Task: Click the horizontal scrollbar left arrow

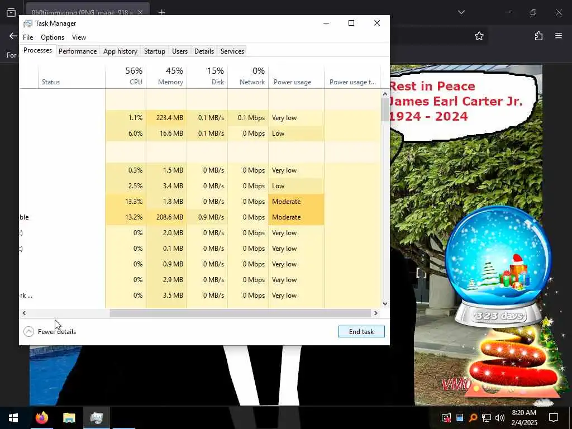Action: point(24,313)
